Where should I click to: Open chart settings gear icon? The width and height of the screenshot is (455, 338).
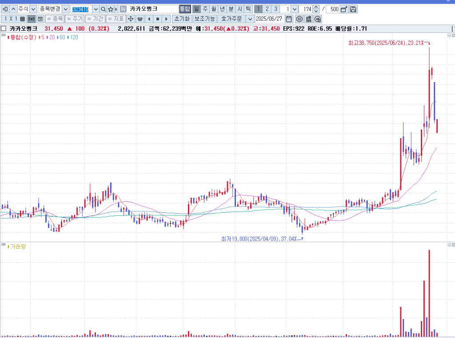click(x=299, y=19)
